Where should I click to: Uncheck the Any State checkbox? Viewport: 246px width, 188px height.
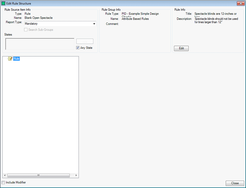coord(78,48)
